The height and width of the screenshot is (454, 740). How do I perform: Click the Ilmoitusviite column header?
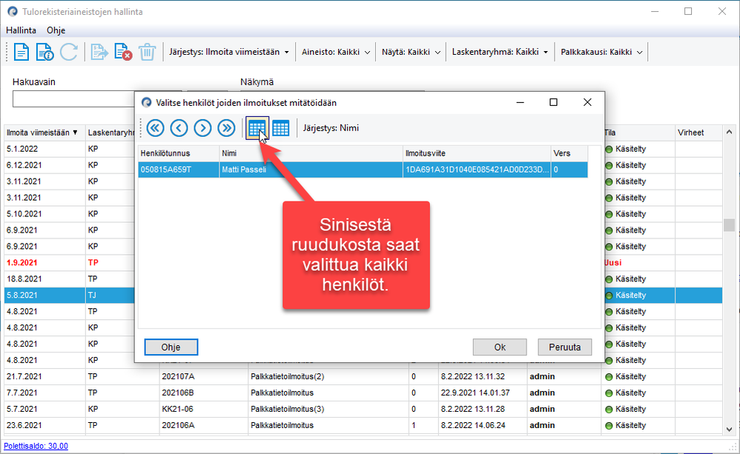477,153
